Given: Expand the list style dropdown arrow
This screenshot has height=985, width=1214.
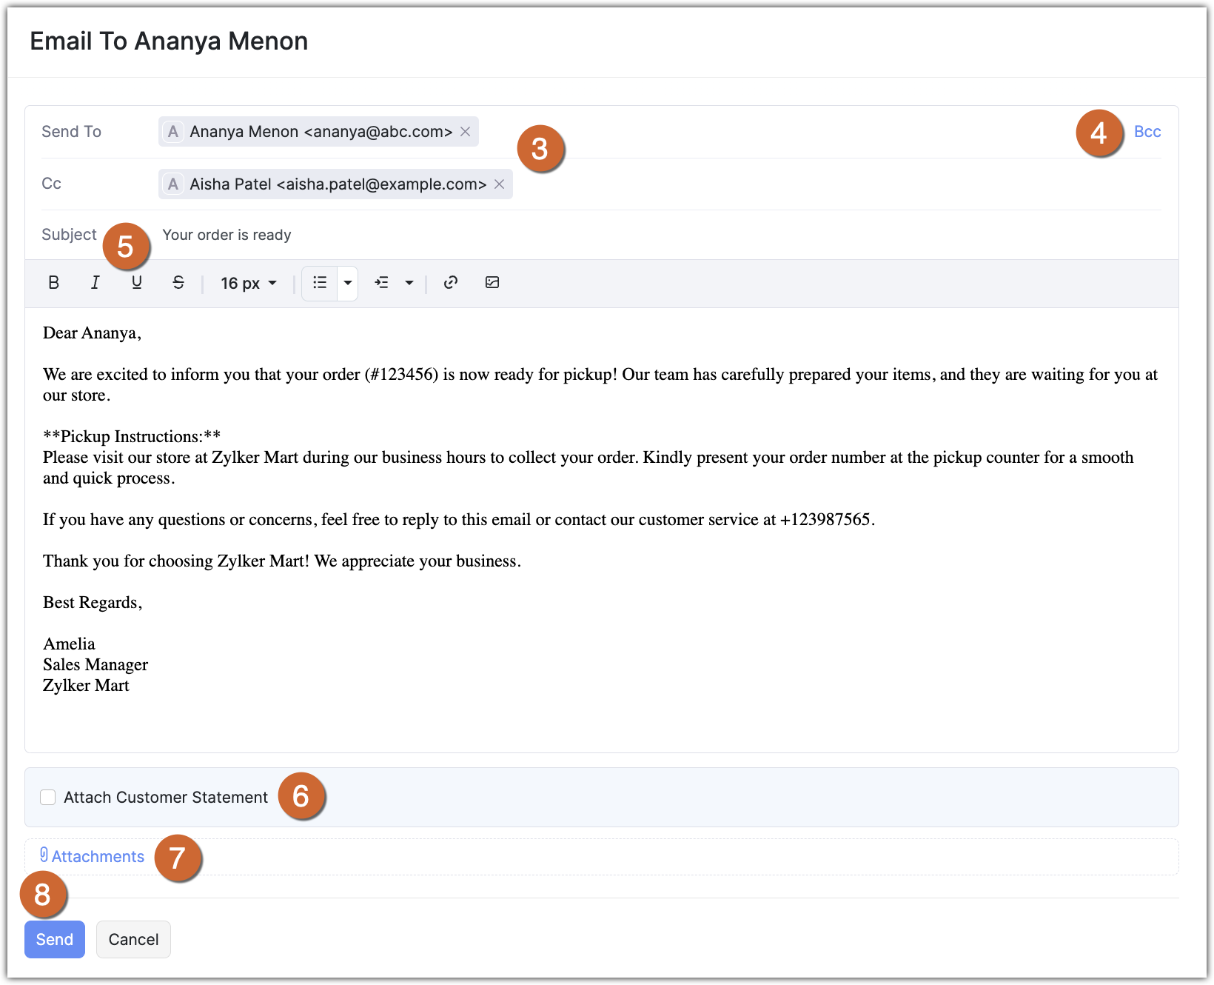Looking at the screenshot, I should click(347, 283).
